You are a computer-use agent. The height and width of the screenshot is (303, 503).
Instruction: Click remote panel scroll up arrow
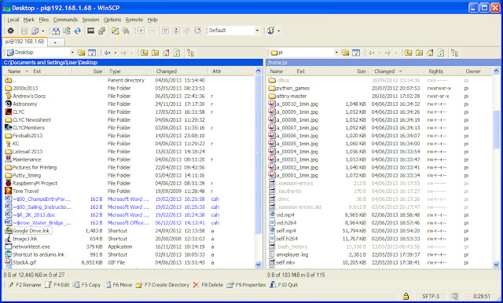coord(496,71)
